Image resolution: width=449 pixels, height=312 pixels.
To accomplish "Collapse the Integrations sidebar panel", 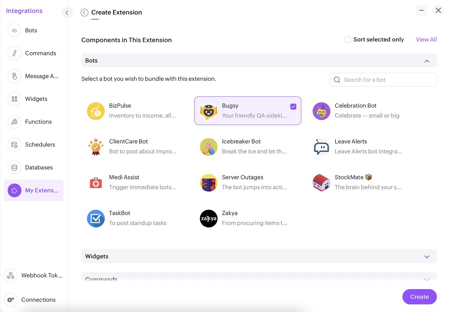I will 67,13.
